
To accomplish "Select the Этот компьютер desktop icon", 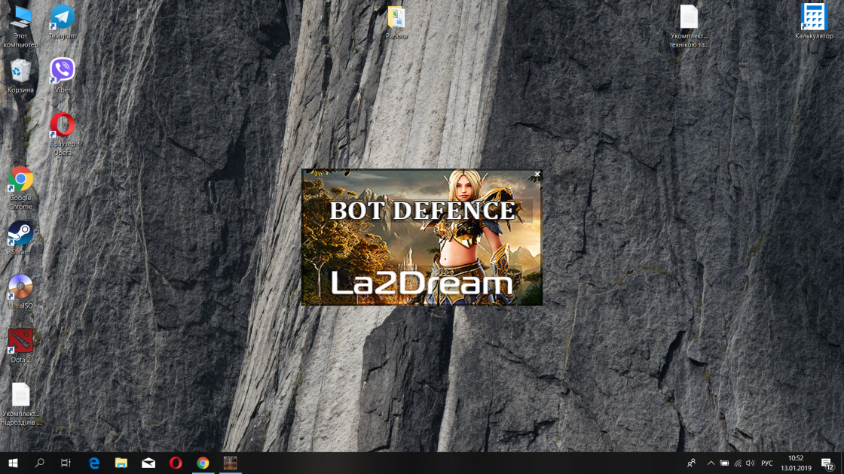I will (x=20, y=18).
